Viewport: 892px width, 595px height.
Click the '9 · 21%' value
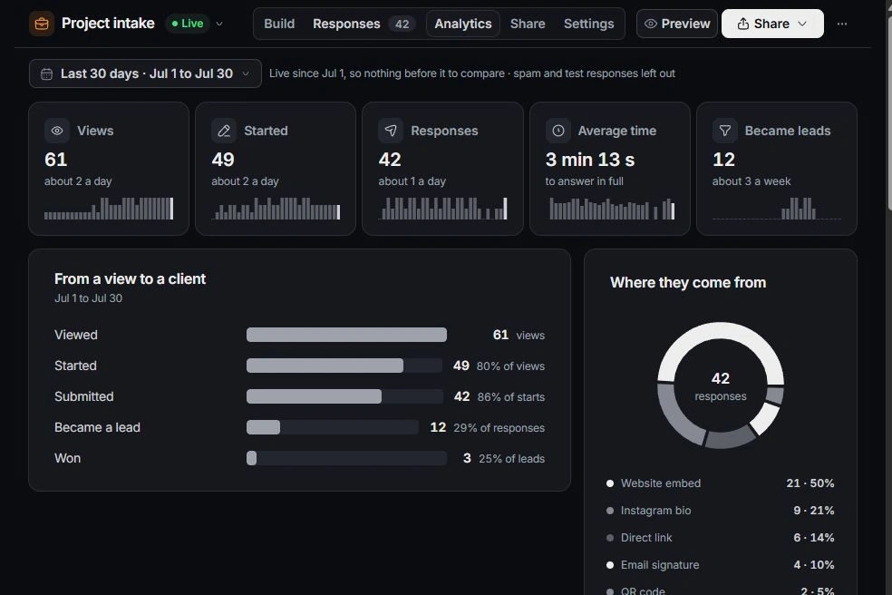click(x=814, y=511)
